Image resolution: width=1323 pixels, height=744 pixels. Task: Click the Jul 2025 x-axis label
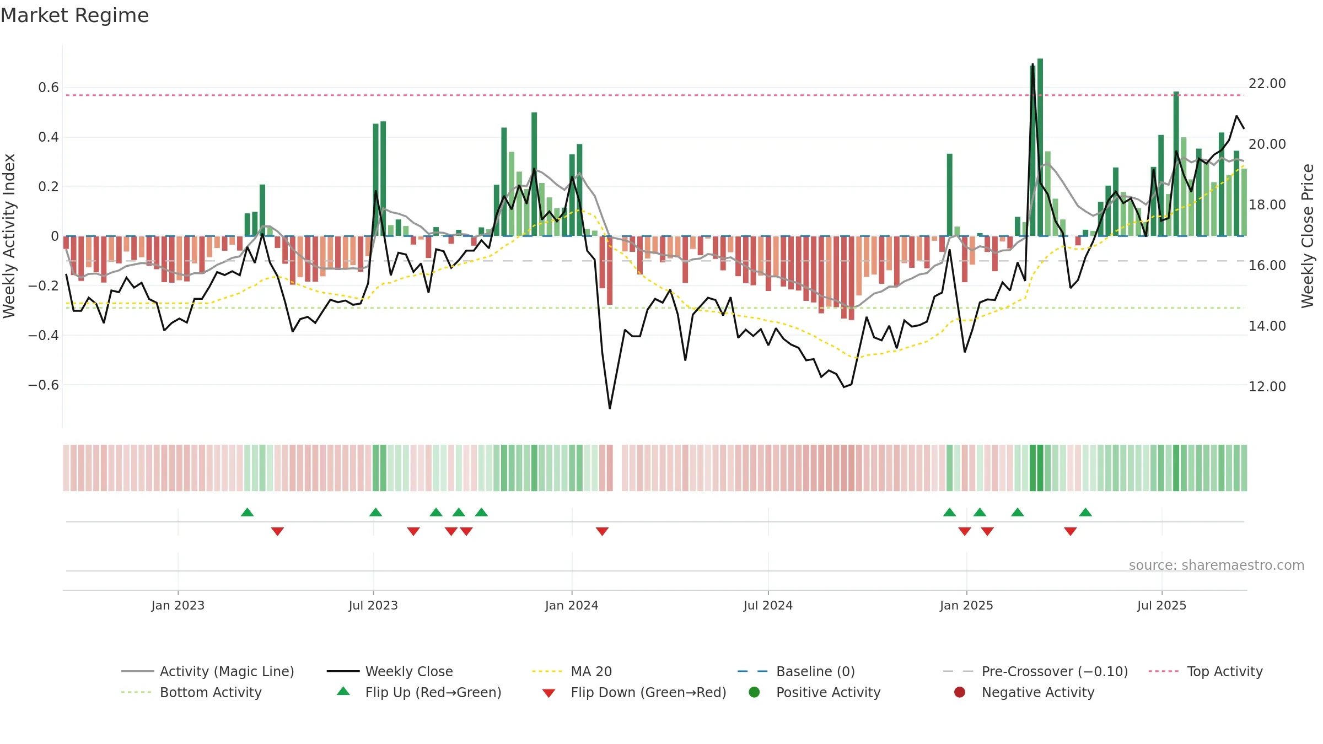(x=1161, y=606)
